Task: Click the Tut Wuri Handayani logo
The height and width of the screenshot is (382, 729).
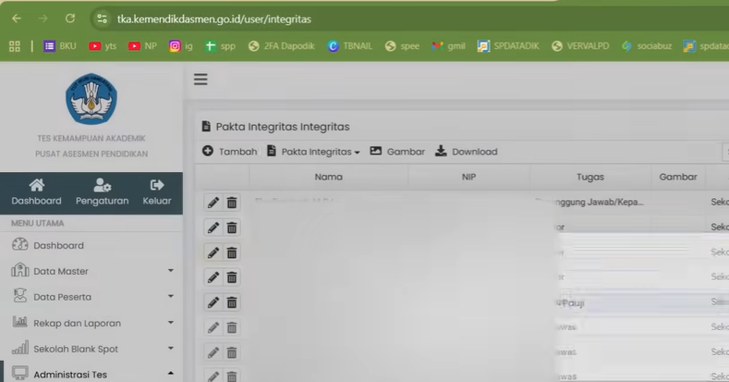Action: click(x=91, y=99)
